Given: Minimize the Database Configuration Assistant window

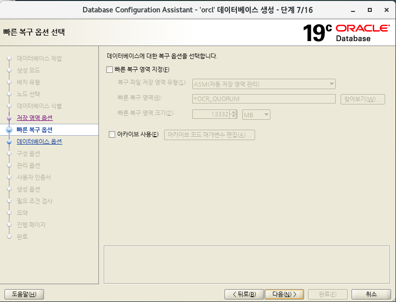Looking at the screenshot, I should tap(353, 10).
